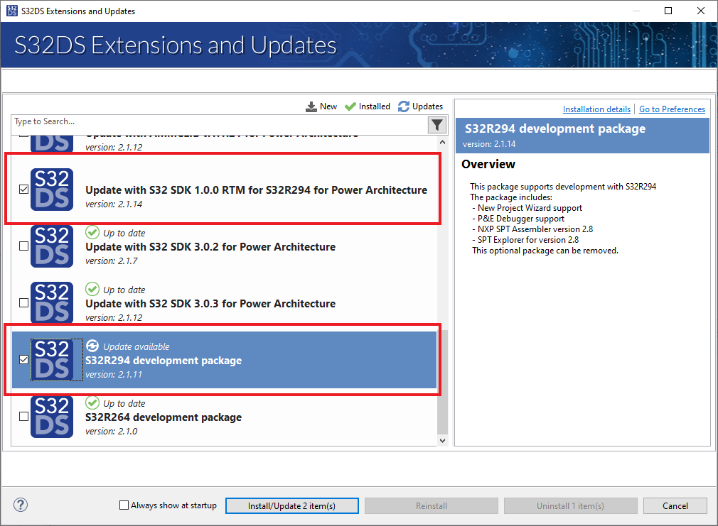Enable Always show at startup

coord(123,505)
